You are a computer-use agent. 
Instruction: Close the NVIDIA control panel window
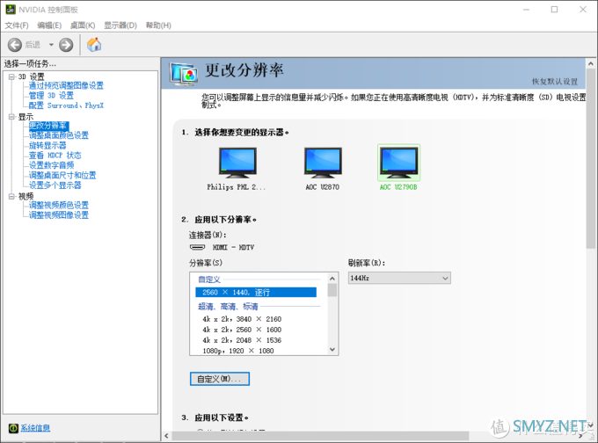[583, 10]
